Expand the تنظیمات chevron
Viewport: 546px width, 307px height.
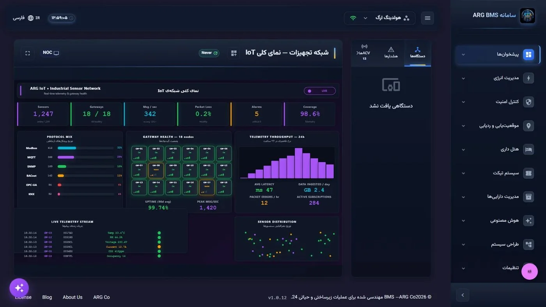click(463, 268)
